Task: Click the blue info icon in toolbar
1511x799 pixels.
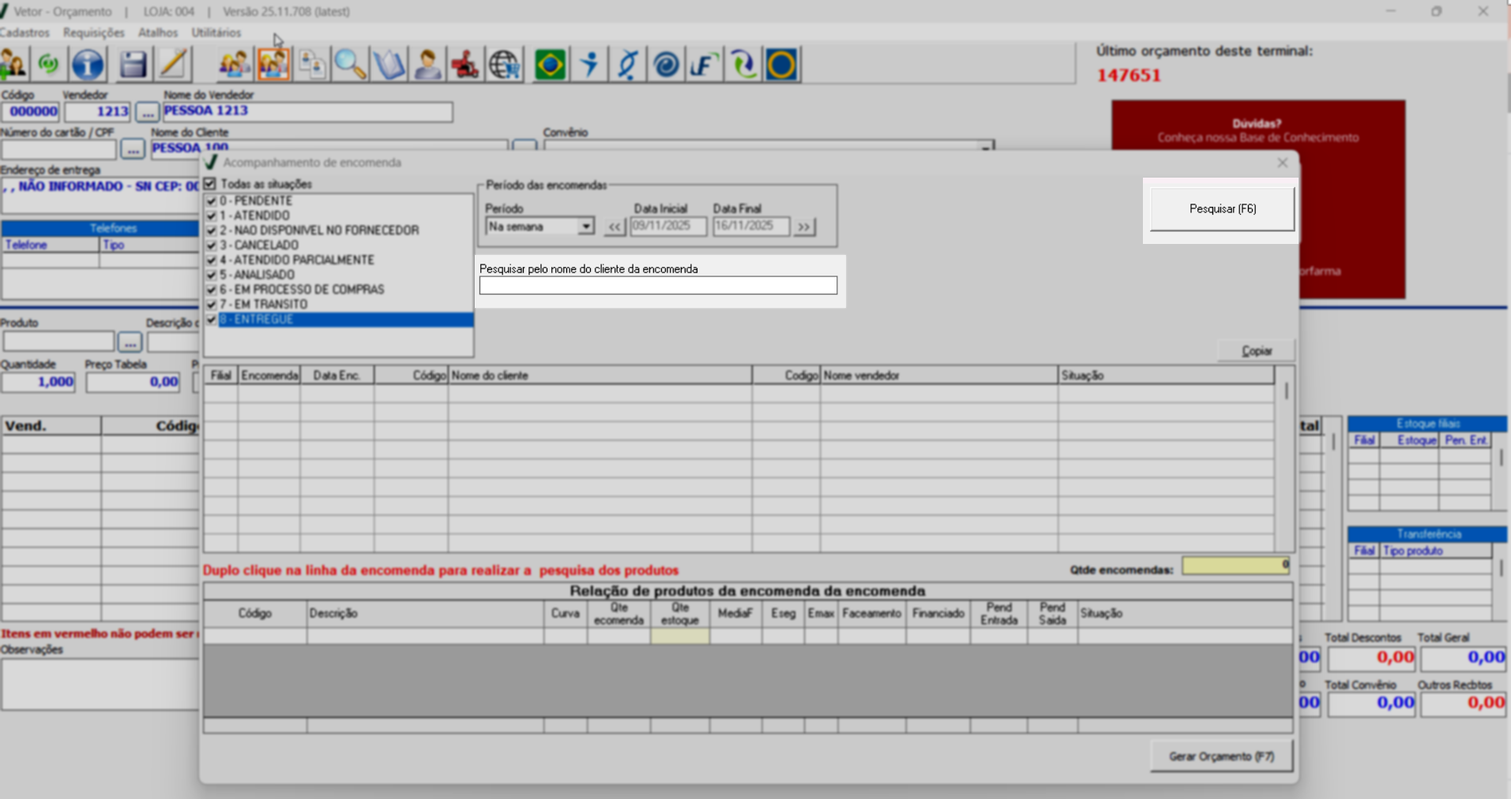Action: point(88,65)
